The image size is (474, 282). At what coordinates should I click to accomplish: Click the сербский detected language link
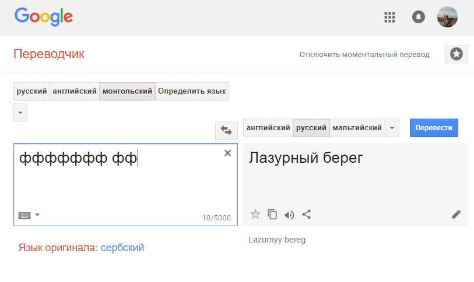122,248
